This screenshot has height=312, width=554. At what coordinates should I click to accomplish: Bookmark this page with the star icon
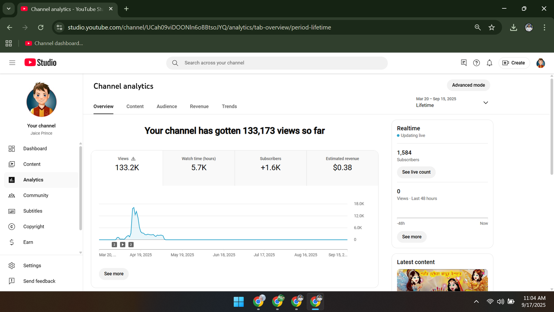[491, 27]
